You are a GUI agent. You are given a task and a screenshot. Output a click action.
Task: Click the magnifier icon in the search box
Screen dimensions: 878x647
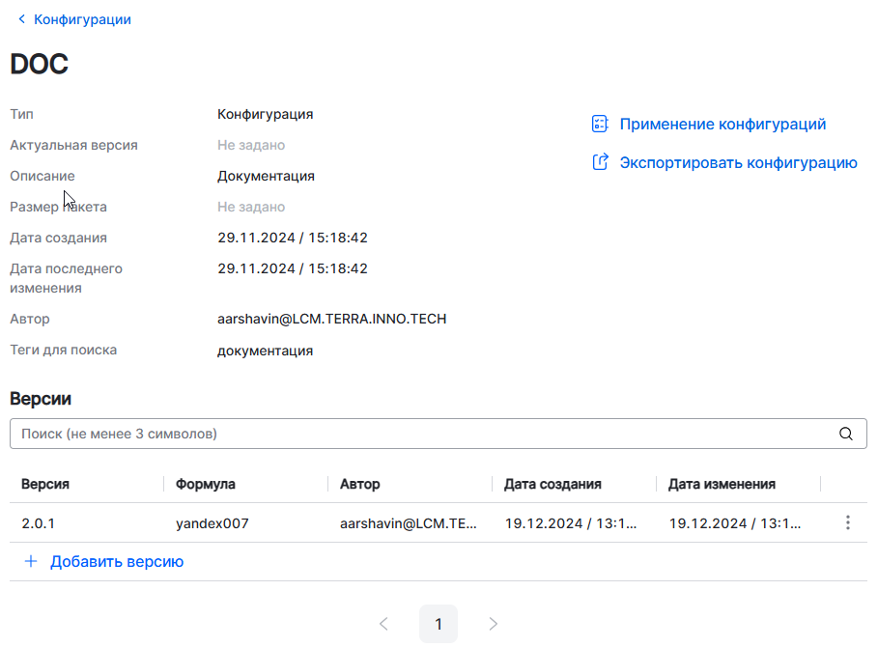coord(846,434)
